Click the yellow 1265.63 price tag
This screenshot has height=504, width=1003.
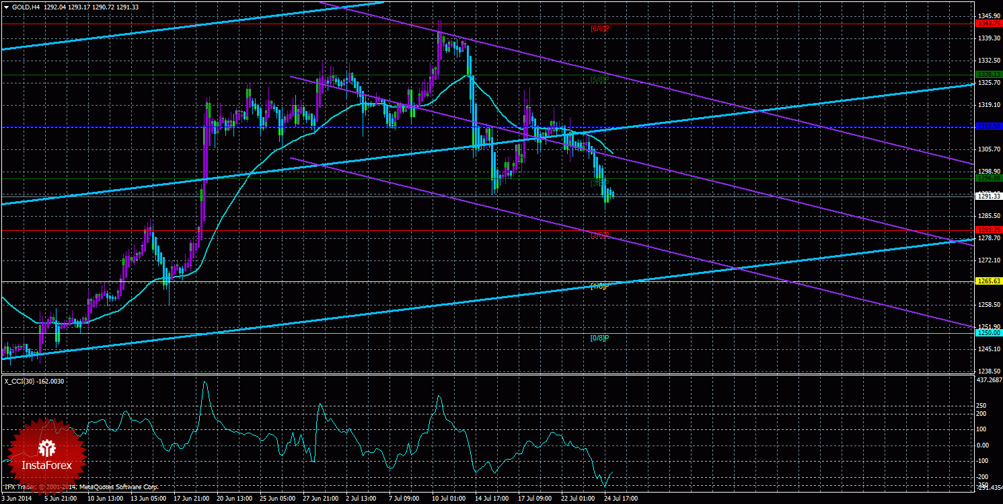(x=989, y=281)
